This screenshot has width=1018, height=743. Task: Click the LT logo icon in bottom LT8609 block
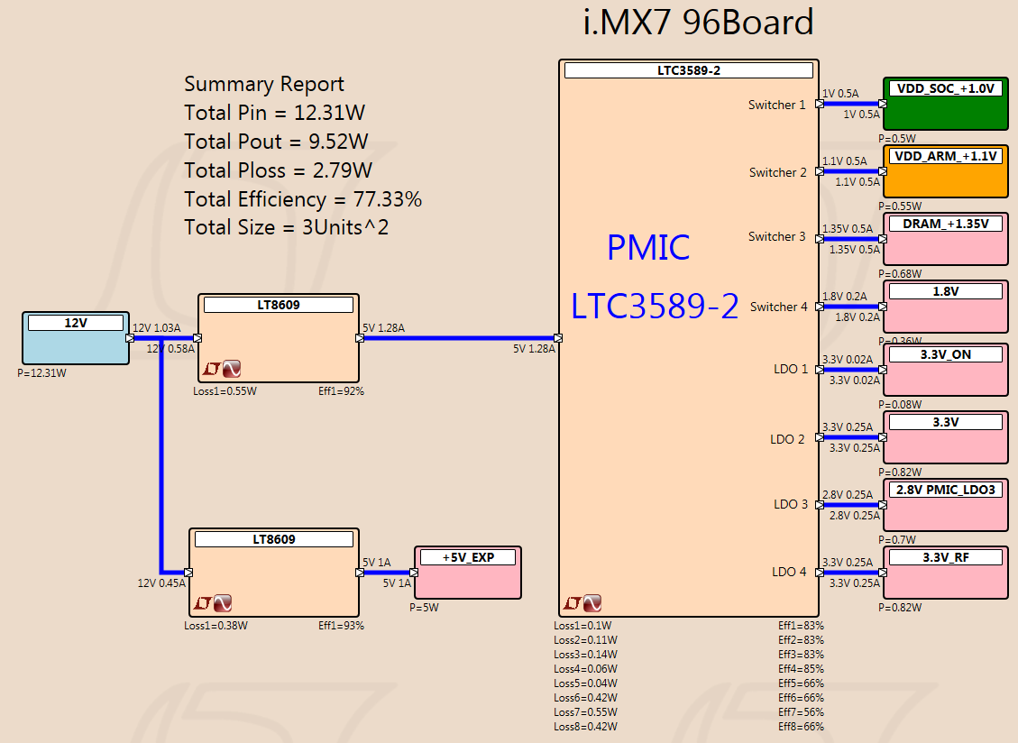(202, 603)
